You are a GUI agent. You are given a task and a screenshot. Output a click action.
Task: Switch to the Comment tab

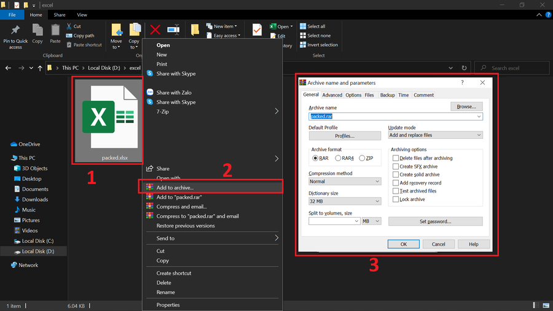click(x=423, y=95)
